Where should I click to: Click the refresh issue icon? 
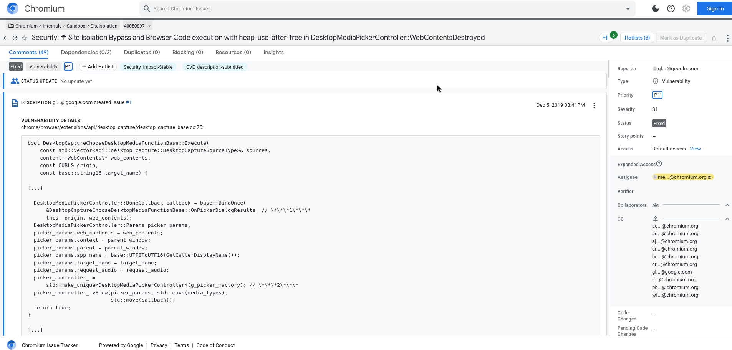pos(15,38)
